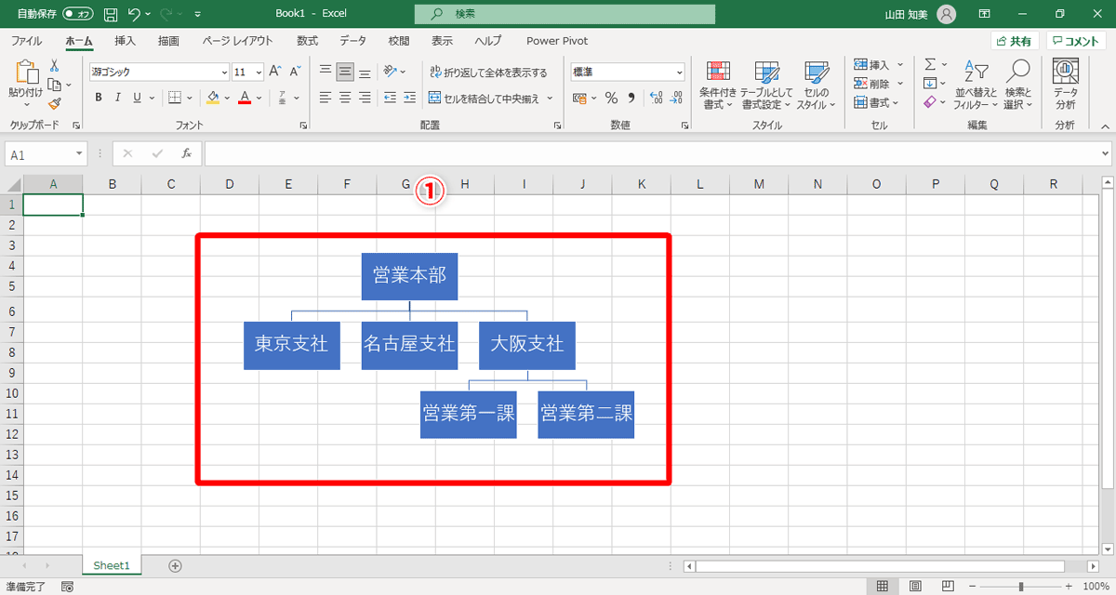The image size is (1116, 595).
Task: Open the font name dropdown 游ゴシック
Action: (224, 72)
